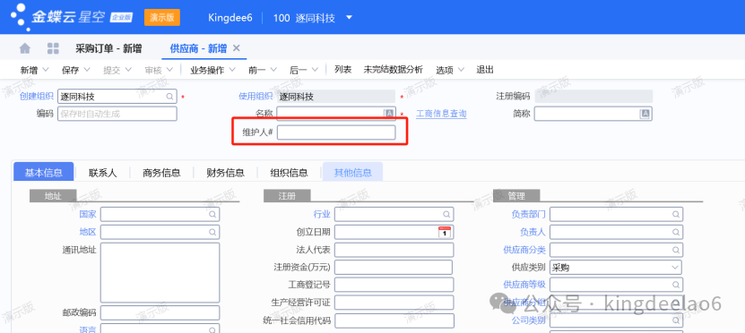Open the organization switcher next to 逐同科技

350,18
